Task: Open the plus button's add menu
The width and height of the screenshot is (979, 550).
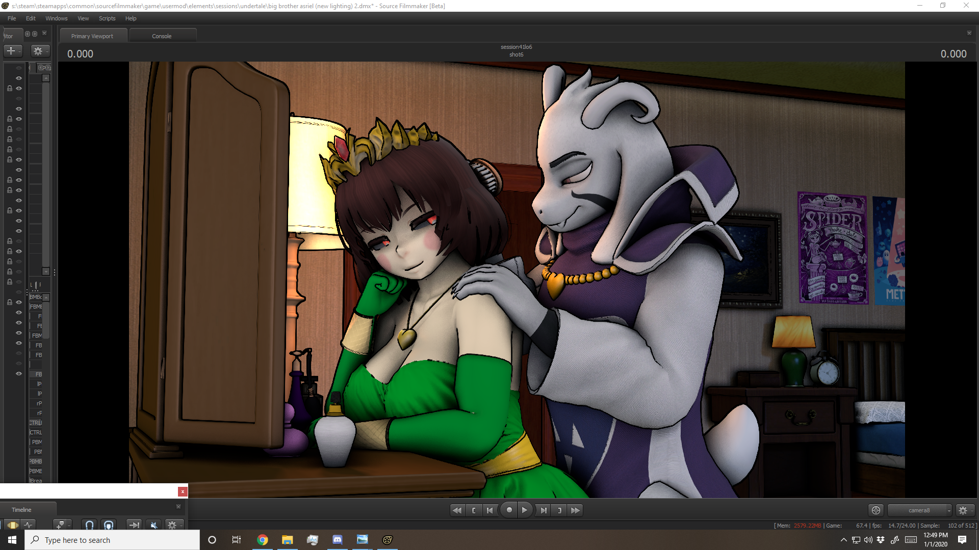Action: [x=13, y=51]
